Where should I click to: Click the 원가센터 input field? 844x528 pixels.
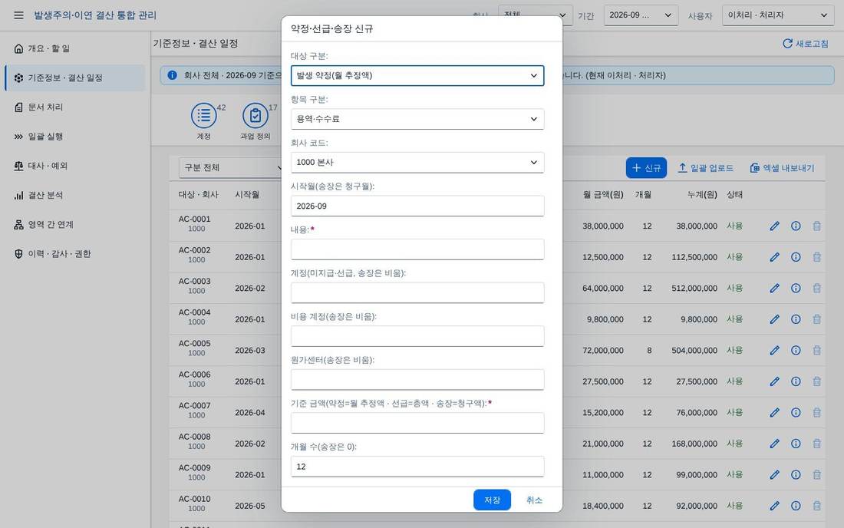click(417, 379)
